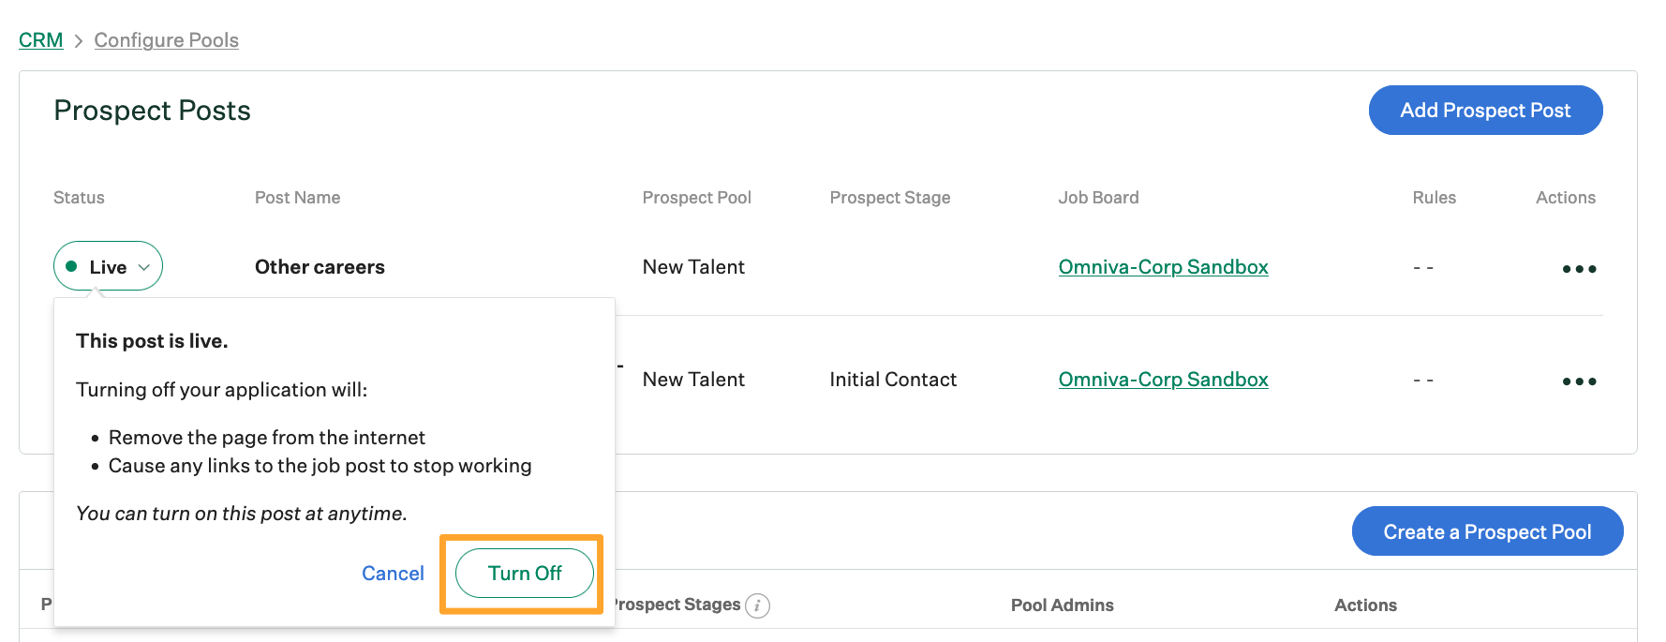Go to CRM breadcrumb link
Image resolution: width=1666 pixels, height=642 pixels.
41,40
